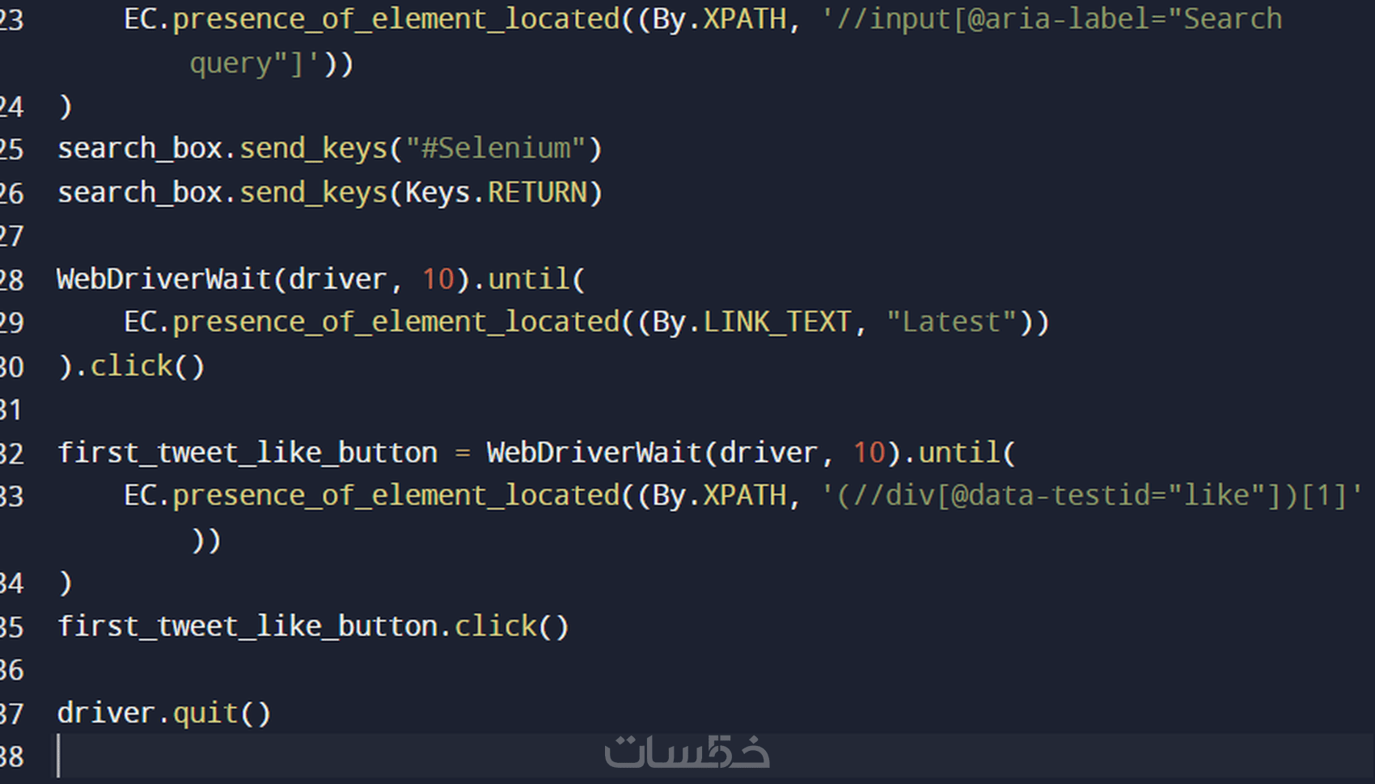The image size is (1375, 784).
Task: Click line number 25 in the gutter
Action: 11,150
